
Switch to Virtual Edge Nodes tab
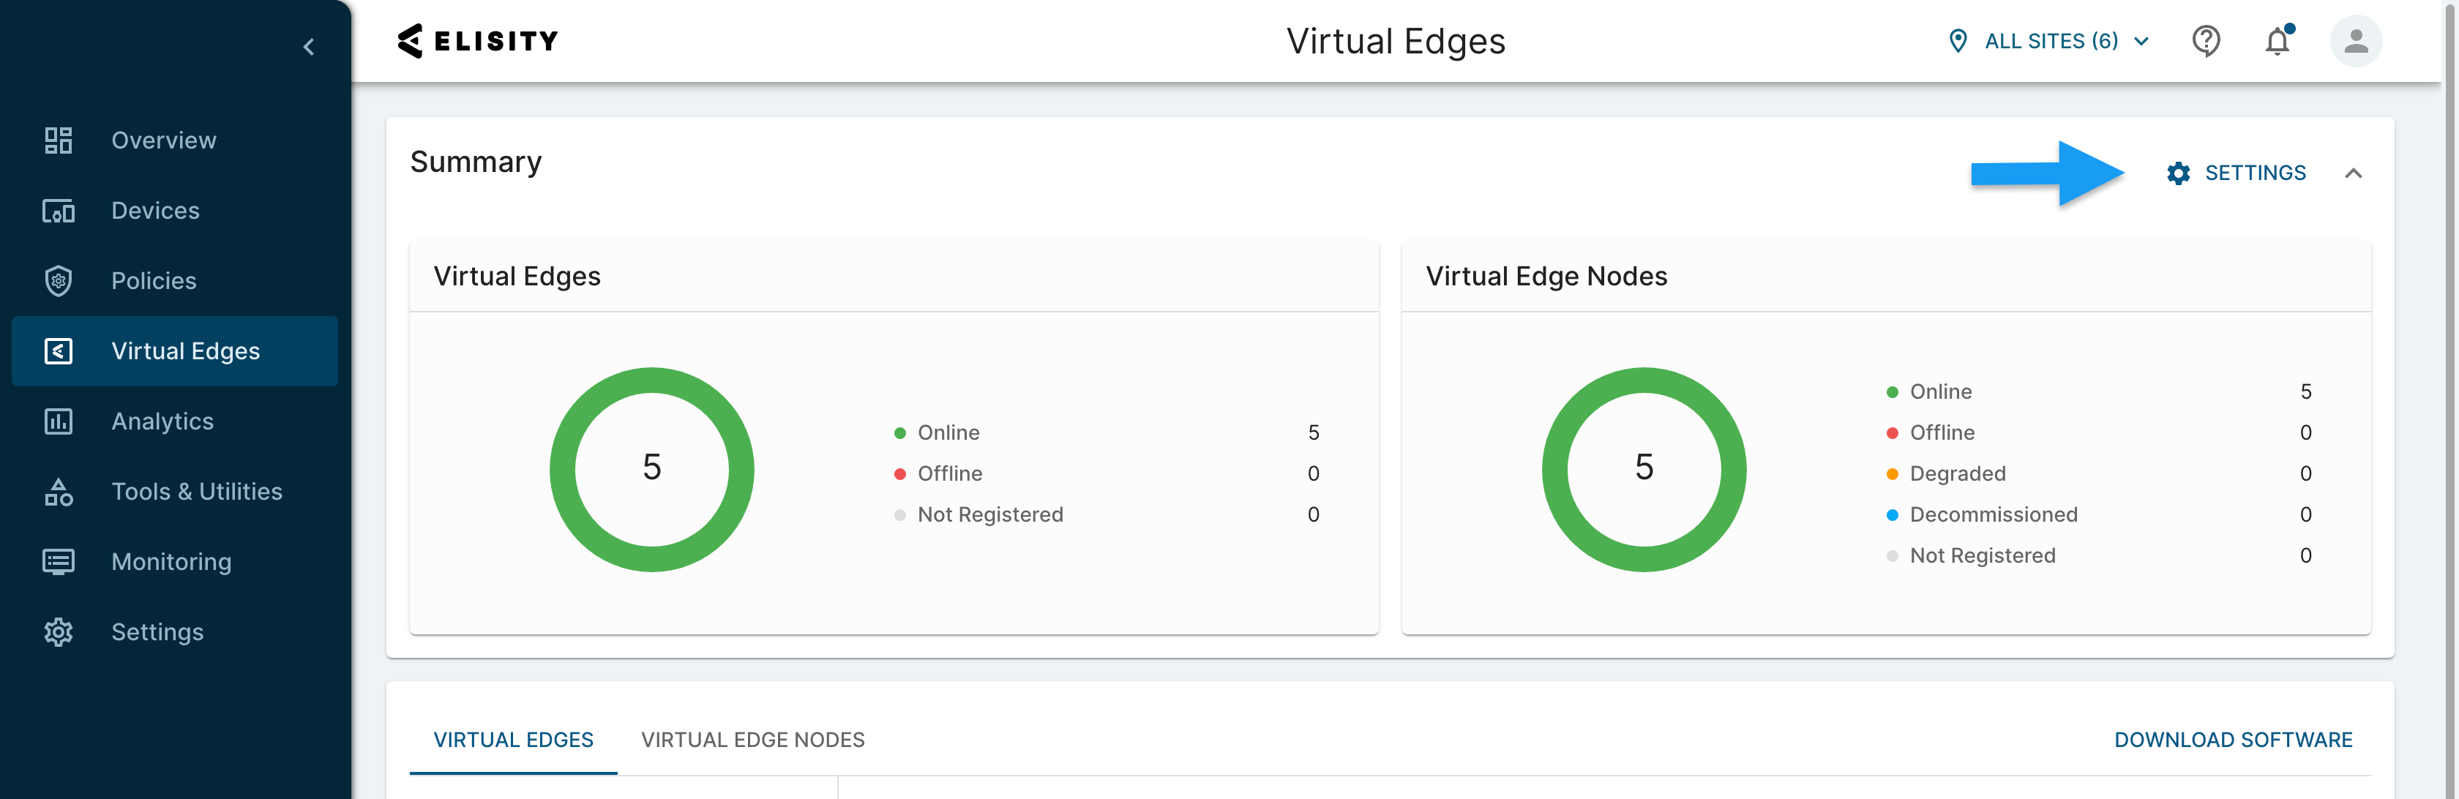752,740
